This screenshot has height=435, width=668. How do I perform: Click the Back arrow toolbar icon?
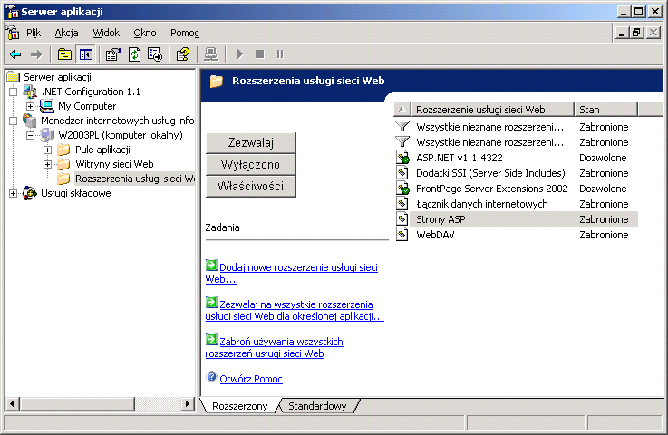point(15,54)
